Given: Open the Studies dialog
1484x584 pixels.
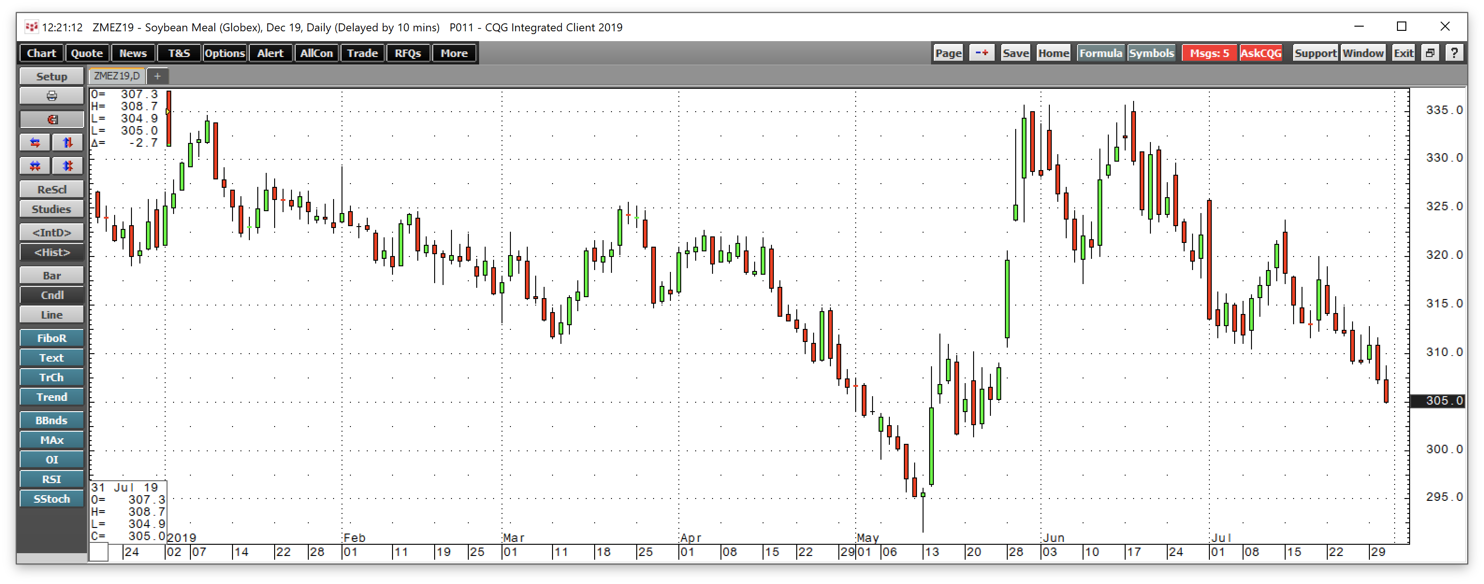Looking at the screenshot, I should point(52,209).
